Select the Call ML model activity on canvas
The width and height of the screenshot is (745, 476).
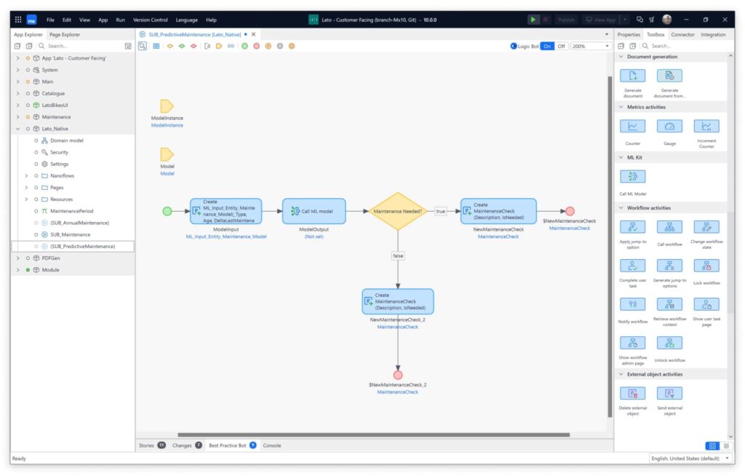[314, 211]
